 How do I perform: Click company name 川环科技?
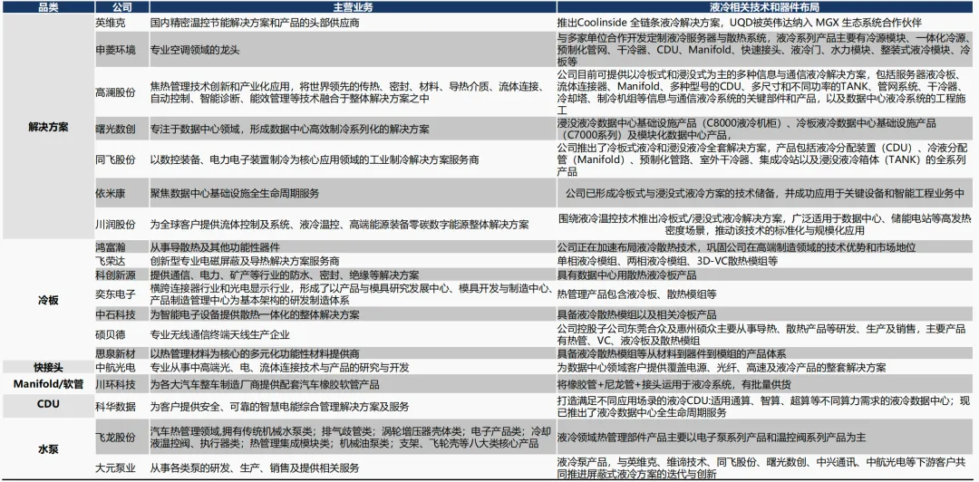115,384
